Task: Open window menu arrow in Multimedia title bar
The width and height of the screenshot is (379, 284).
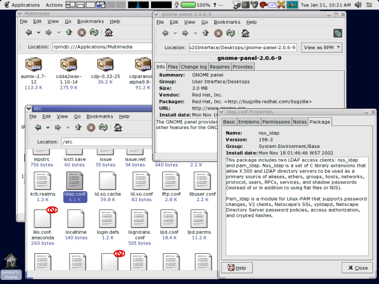Action: 20,14
